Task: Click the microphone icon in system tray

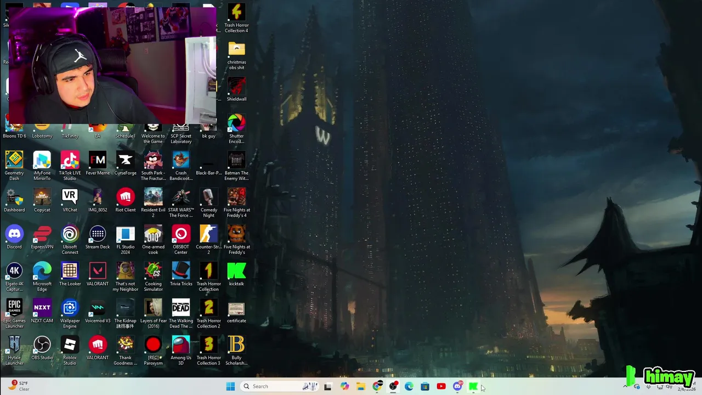Action: (x=649, y=386)
